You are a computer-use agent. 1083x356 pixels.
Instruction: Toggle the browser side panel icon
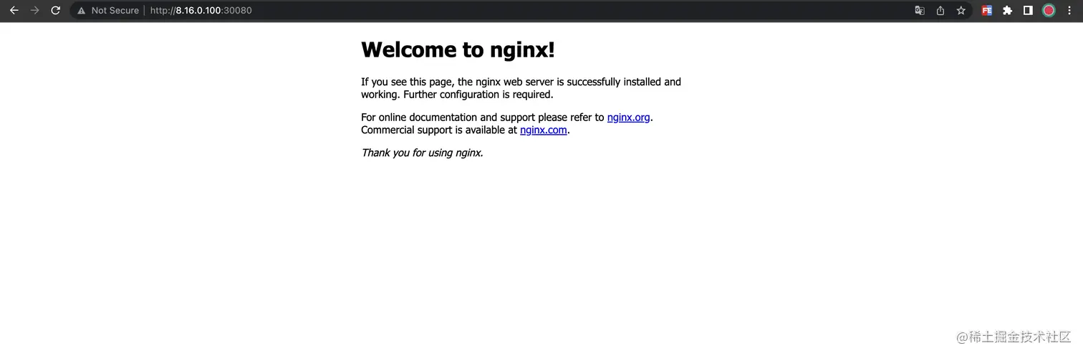point(1028,11)
